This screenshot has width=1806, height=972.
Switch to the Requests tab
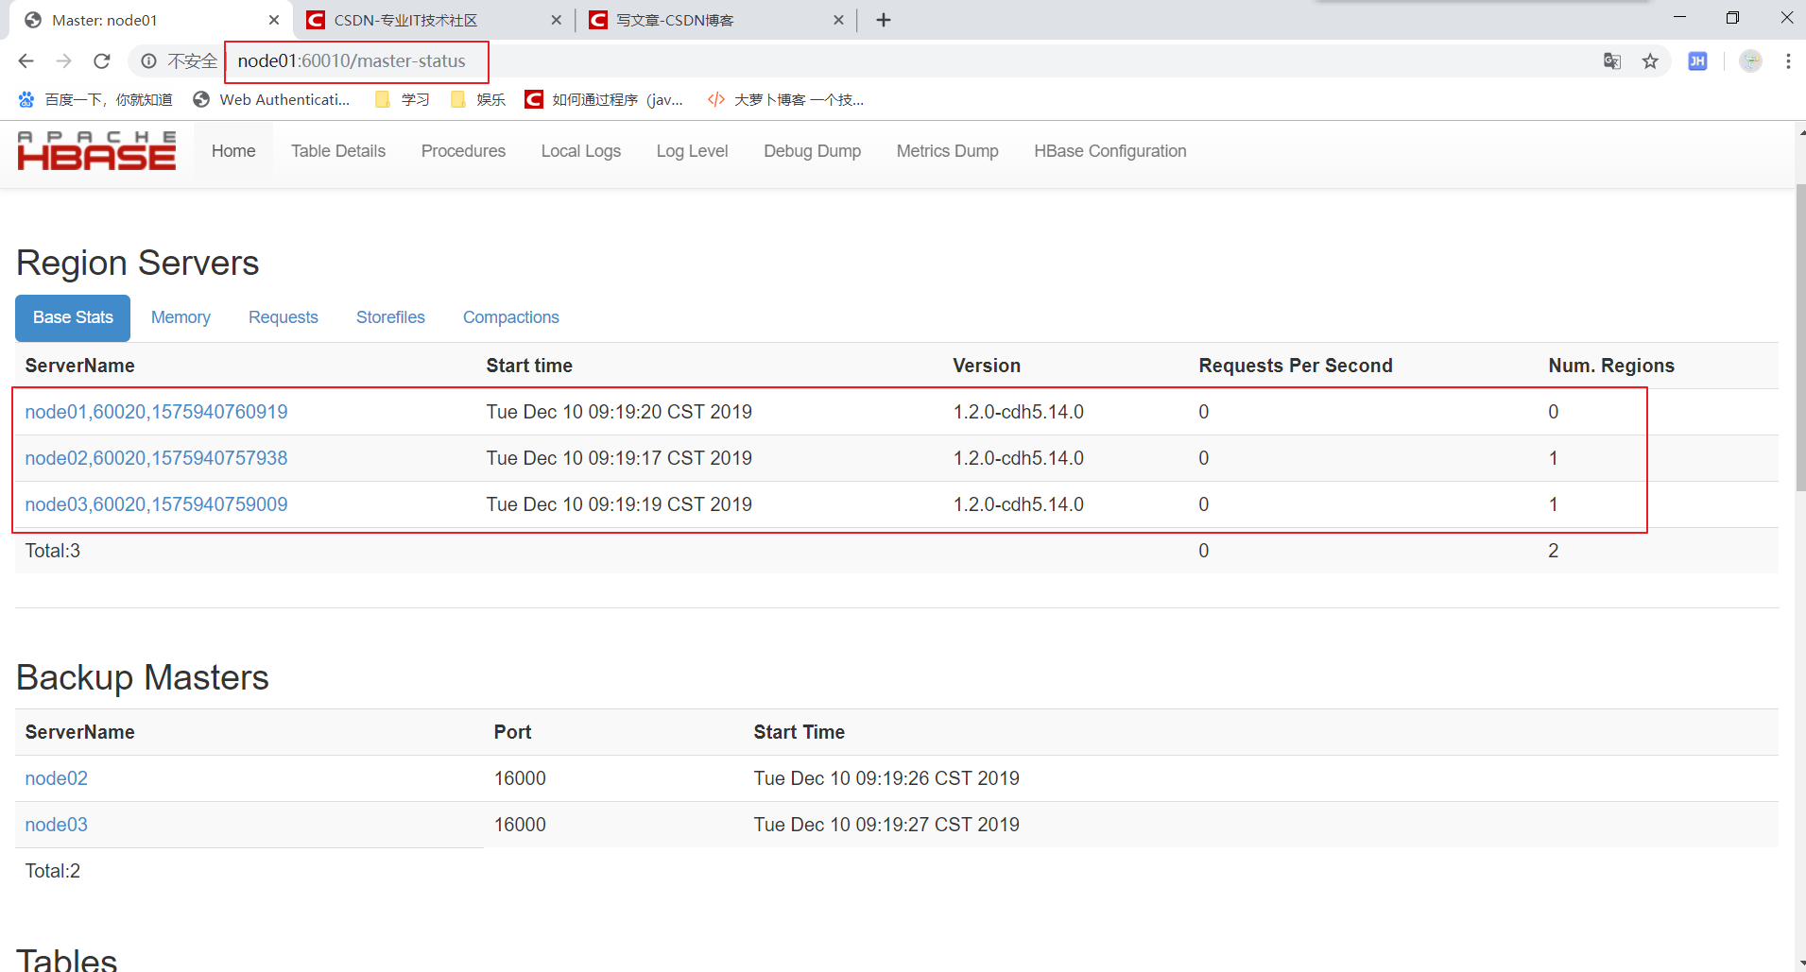pos(284,317)
